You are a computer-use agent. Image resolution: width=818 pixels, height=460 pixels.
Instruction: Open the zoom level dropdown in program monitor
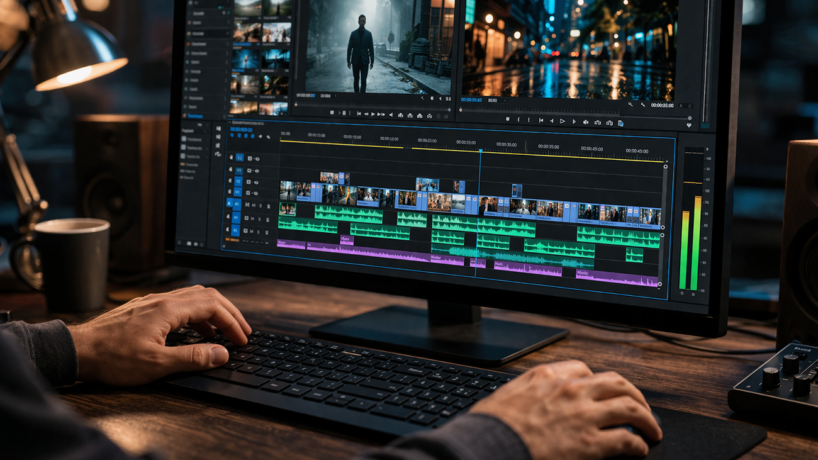point(492,100)
